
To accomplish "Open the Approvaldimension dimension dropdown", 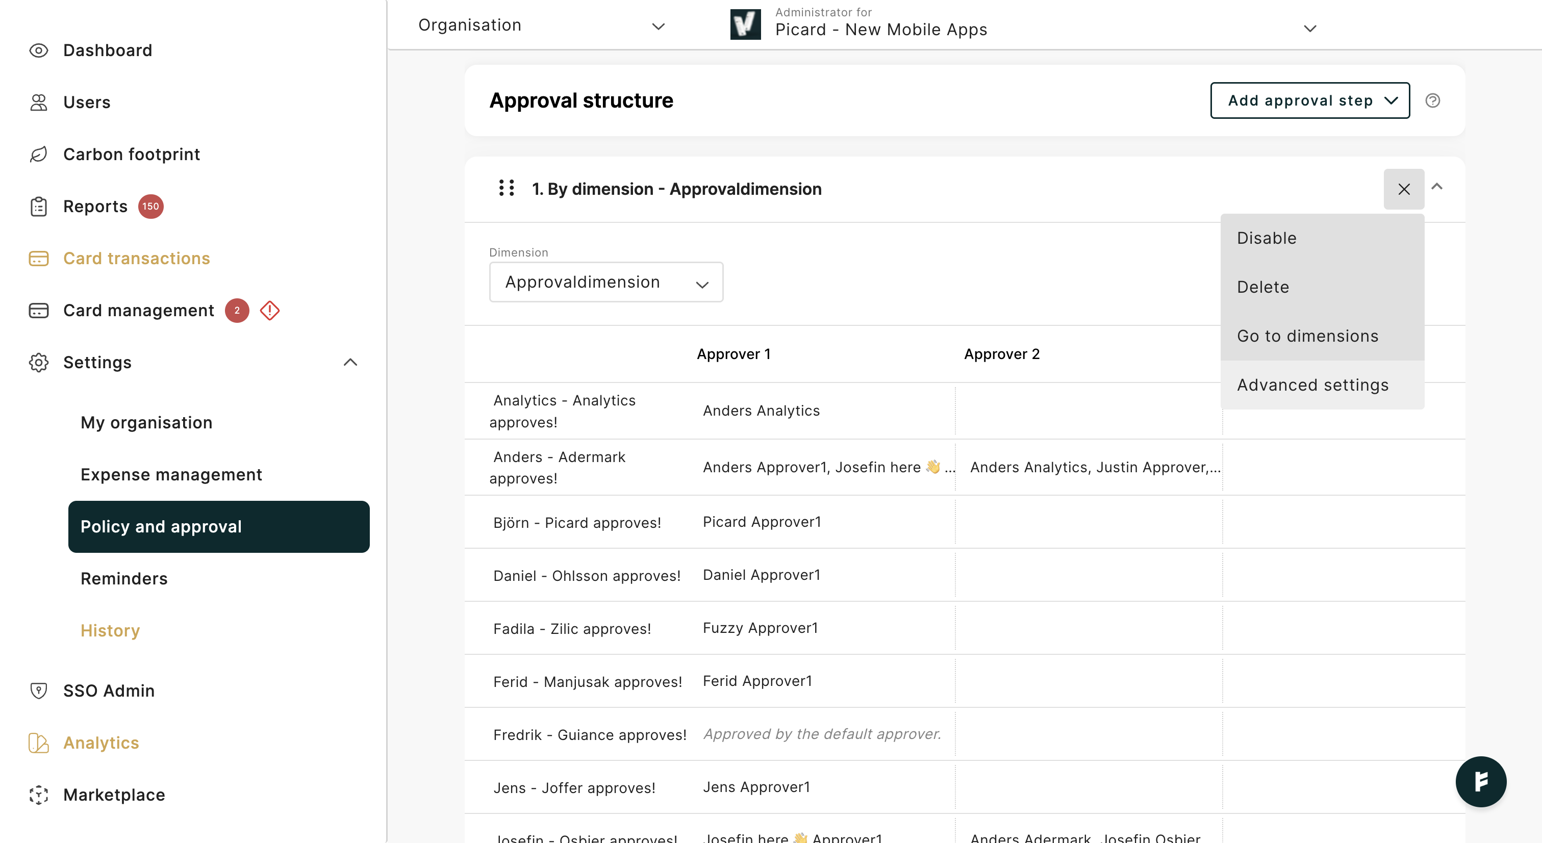I will (606, 282).
